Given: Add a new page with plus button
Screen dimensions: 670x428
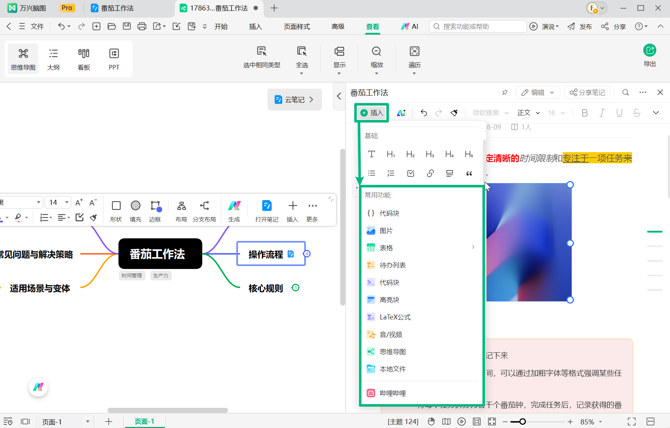Looking at the screenshot, I should 108,422.
